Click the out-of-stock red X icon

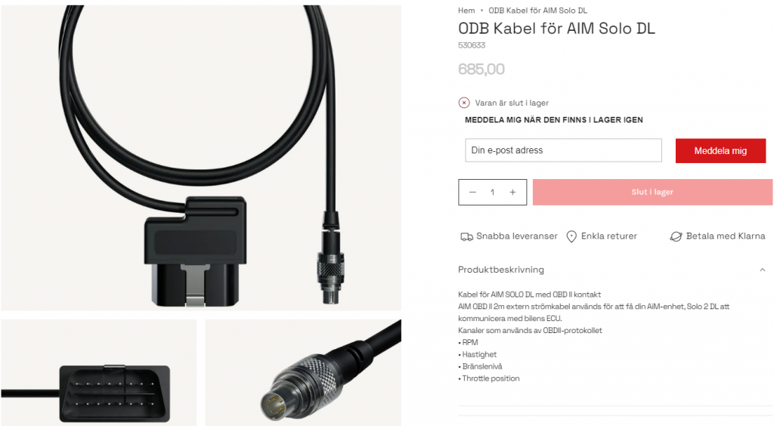click(464, 103)
